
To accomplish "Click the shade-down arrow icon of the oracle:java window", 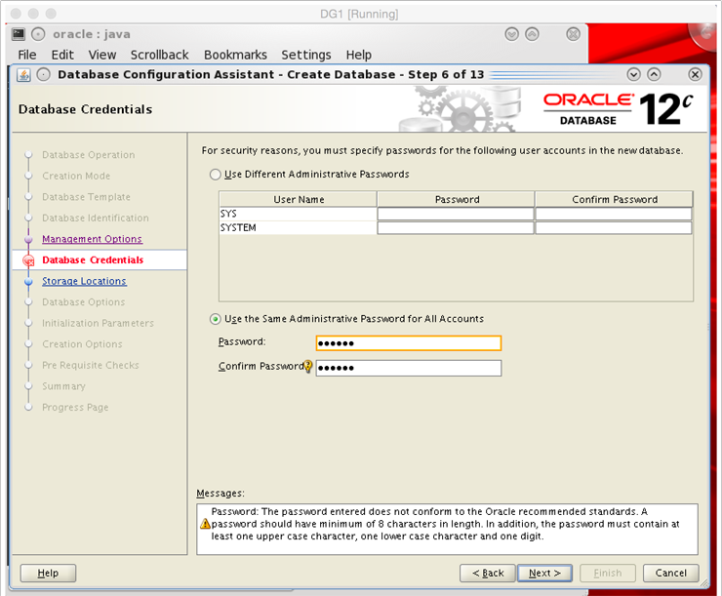I will pyautogui.click(x=511, y=34).
